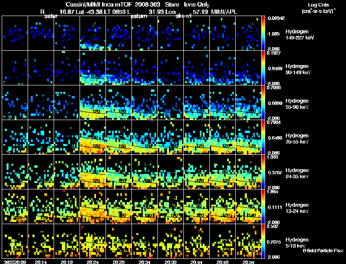The width and height of the screenshot is (346, 264).
Task: Select the color bar beside Hydrogen 90-149 keV
Action: (263, 68)
